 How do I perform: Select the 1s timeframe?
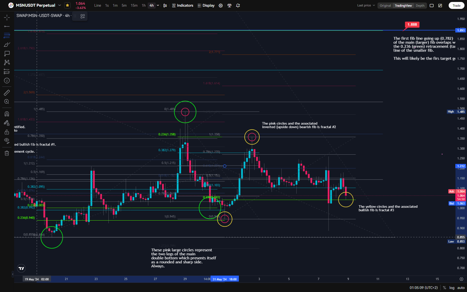coord(107,6)
